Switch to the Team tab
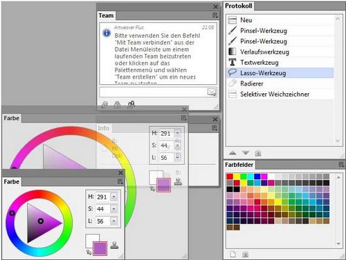Viewport: 346px width, 260px height. [x=106, y=15]
